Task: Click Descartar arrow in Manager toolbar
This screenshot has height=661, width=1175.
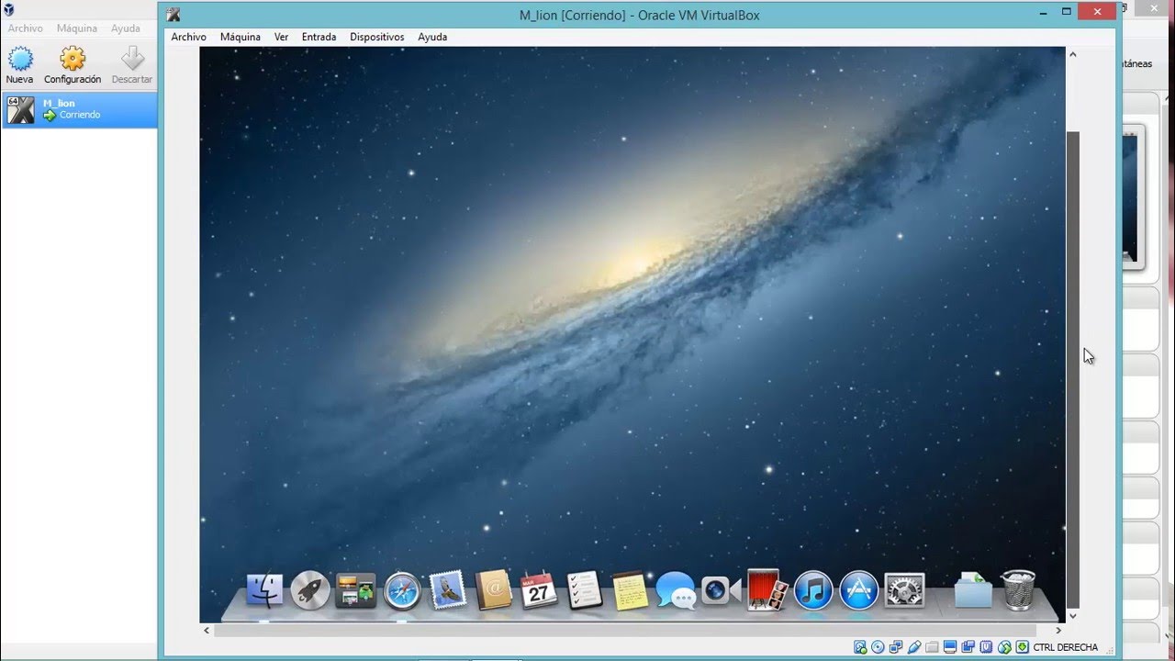Action: tap(132, 65)
